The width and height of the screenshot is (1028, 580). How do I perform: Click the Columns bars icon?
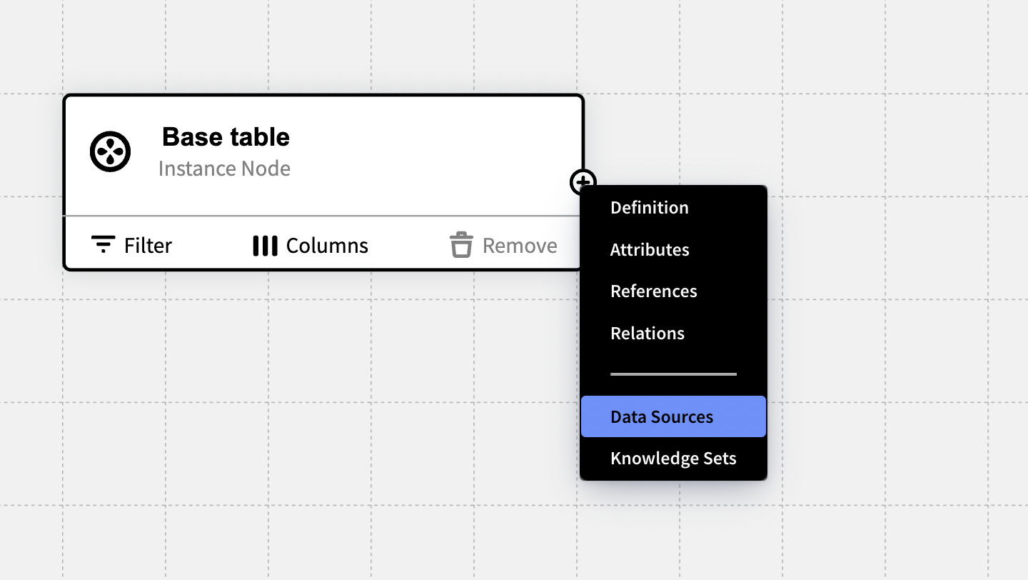(x=265, y=246)
